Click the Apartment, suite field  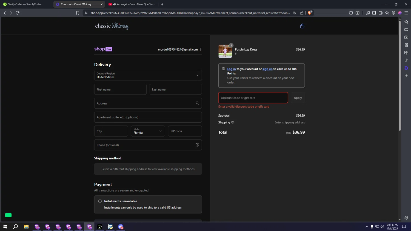coord(148,117)
